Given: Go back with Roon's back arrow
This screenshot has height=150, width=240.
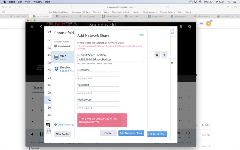Looking at the screenshot, I should (x=41, y=27).
